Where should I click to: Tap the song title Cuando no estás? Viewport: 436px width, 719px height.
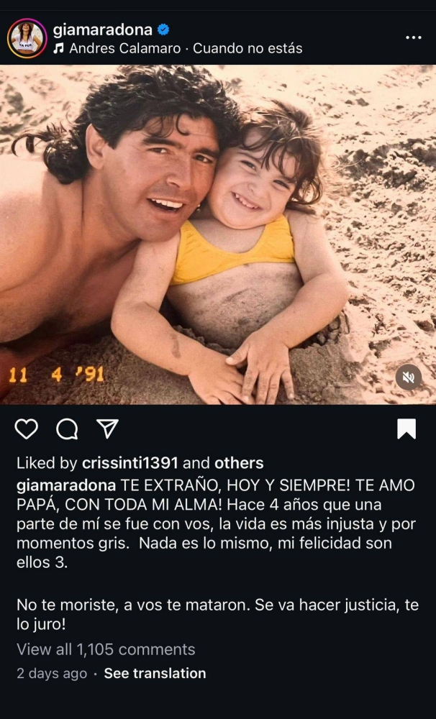coord(247,48)
